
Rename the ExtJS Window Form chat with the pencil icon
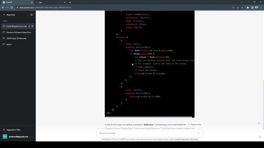[29, 26]
